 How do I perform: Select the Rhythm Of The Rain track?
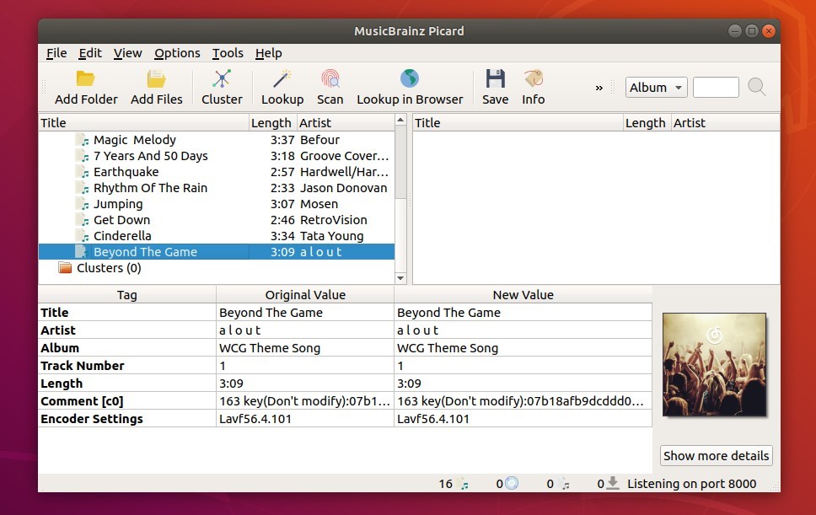(217, 188)
